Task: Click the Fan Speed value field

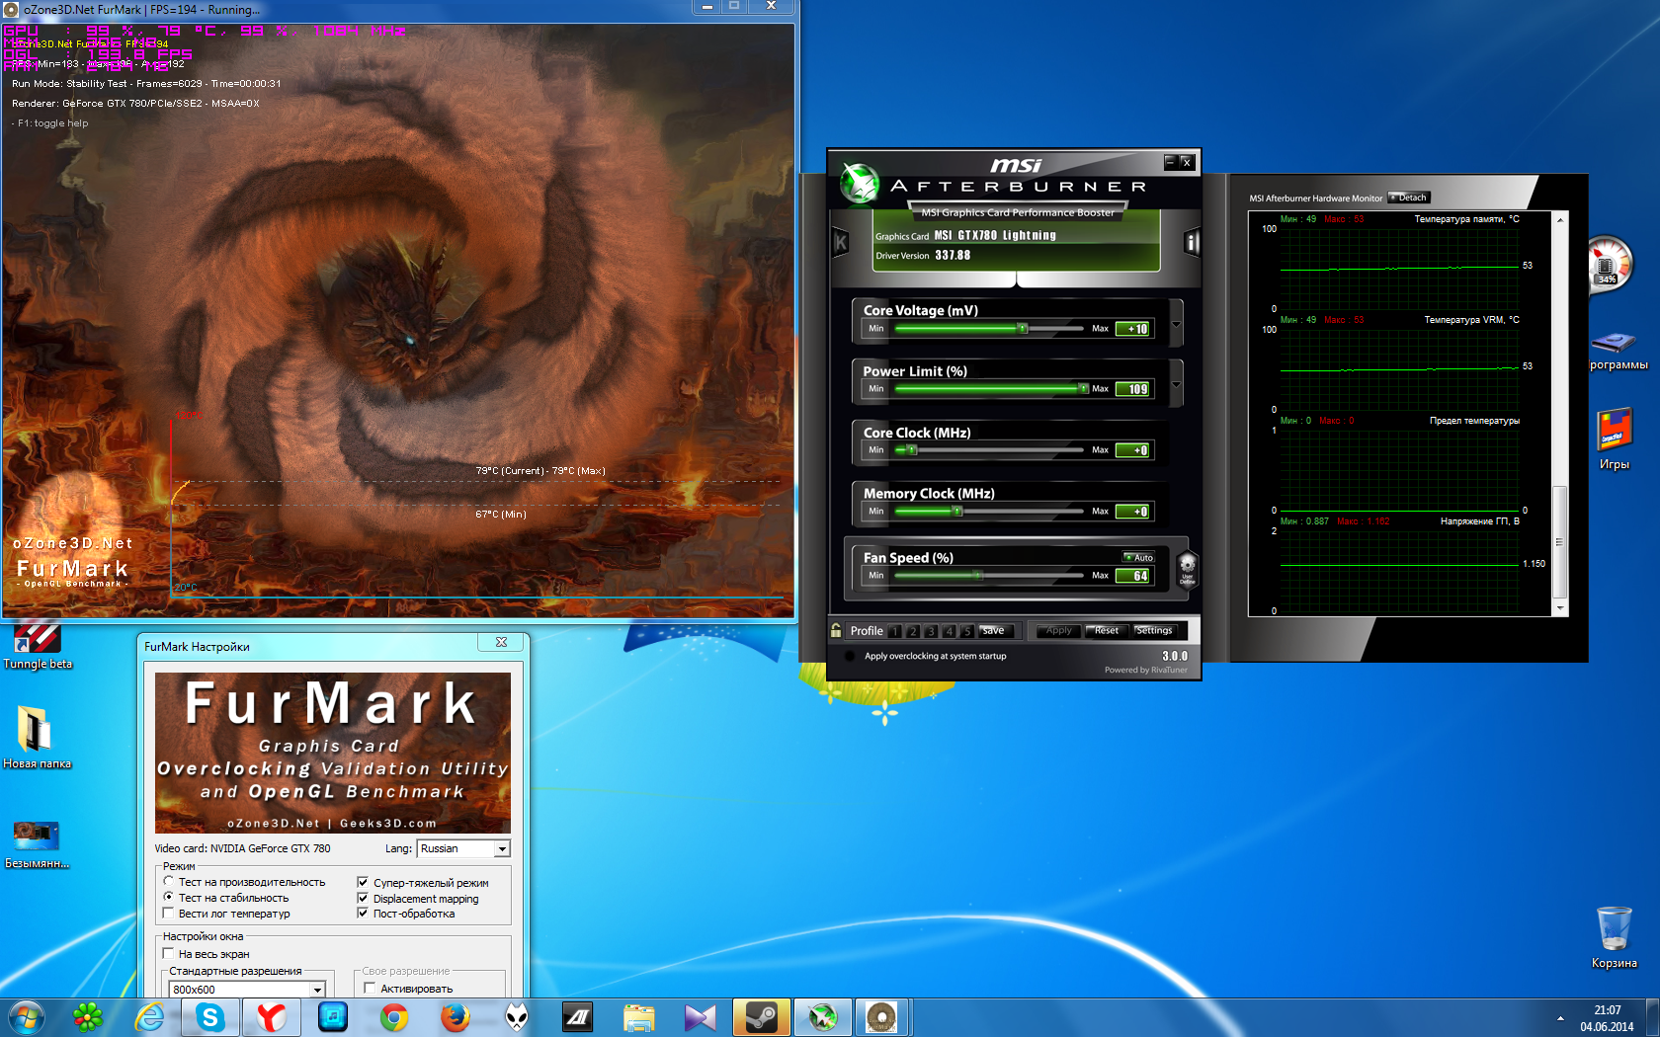Action: pos(1132,576)
